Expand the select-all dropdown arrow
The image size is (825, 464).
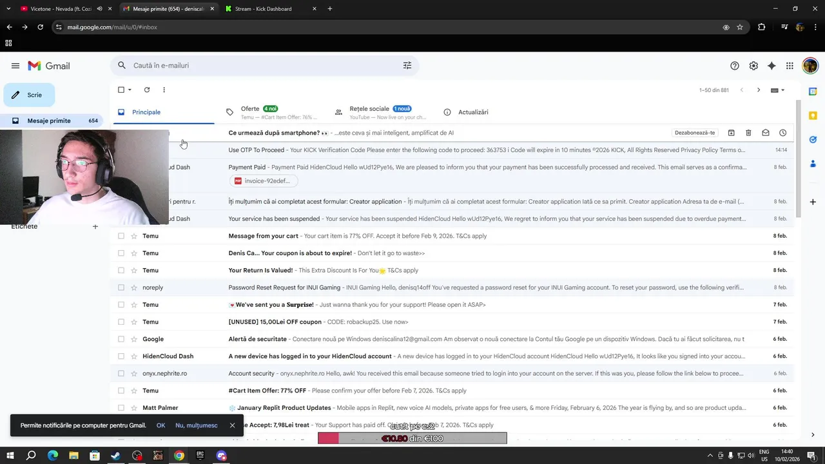tap(130, 90)
